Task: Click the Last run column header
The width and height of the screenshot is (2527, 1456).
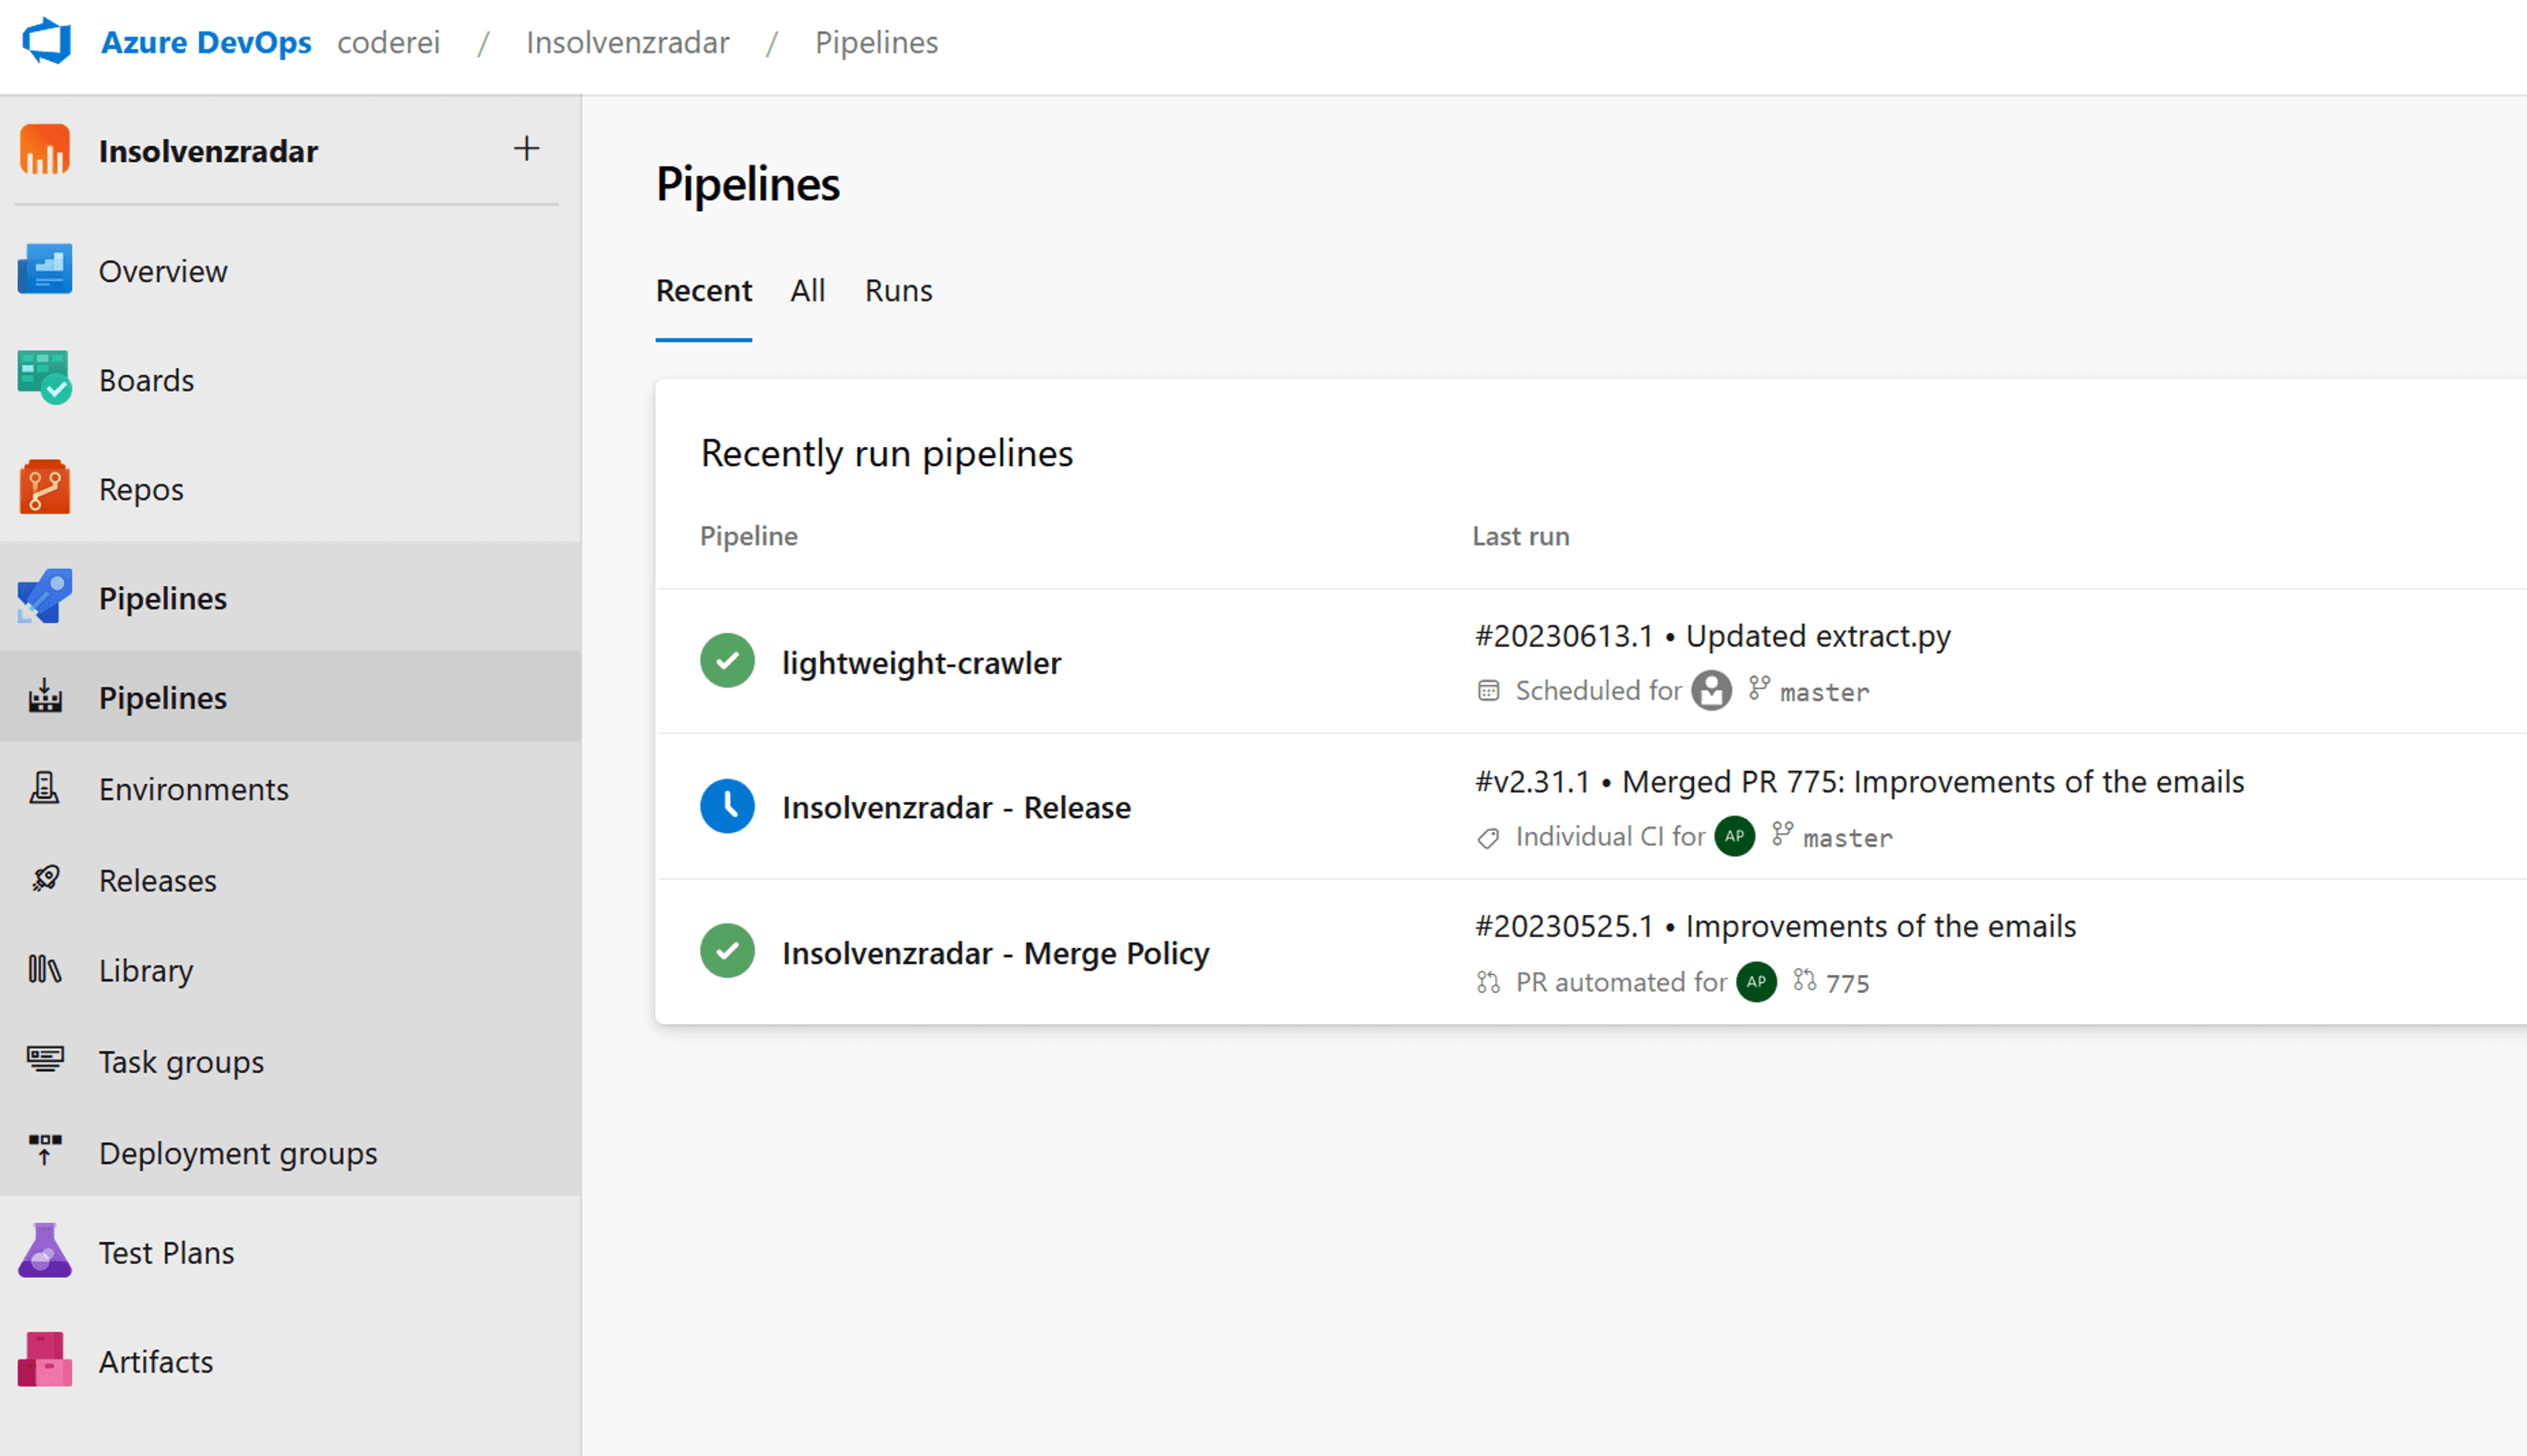Action: pyautogui.click(x=1520, y=536)
